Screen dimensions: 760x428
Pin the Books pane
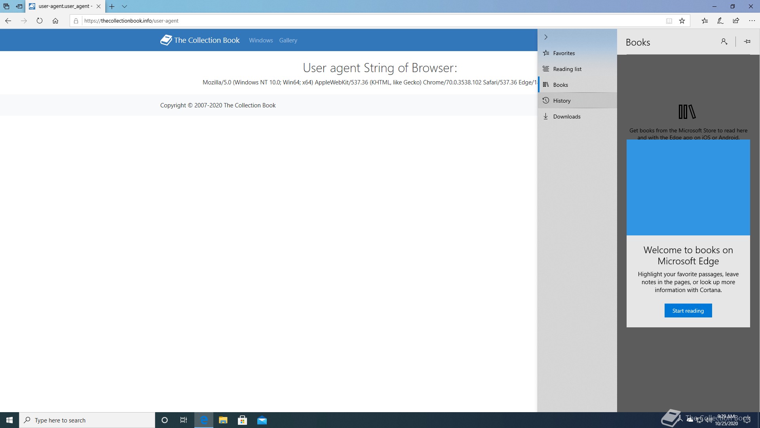(747, 42)
